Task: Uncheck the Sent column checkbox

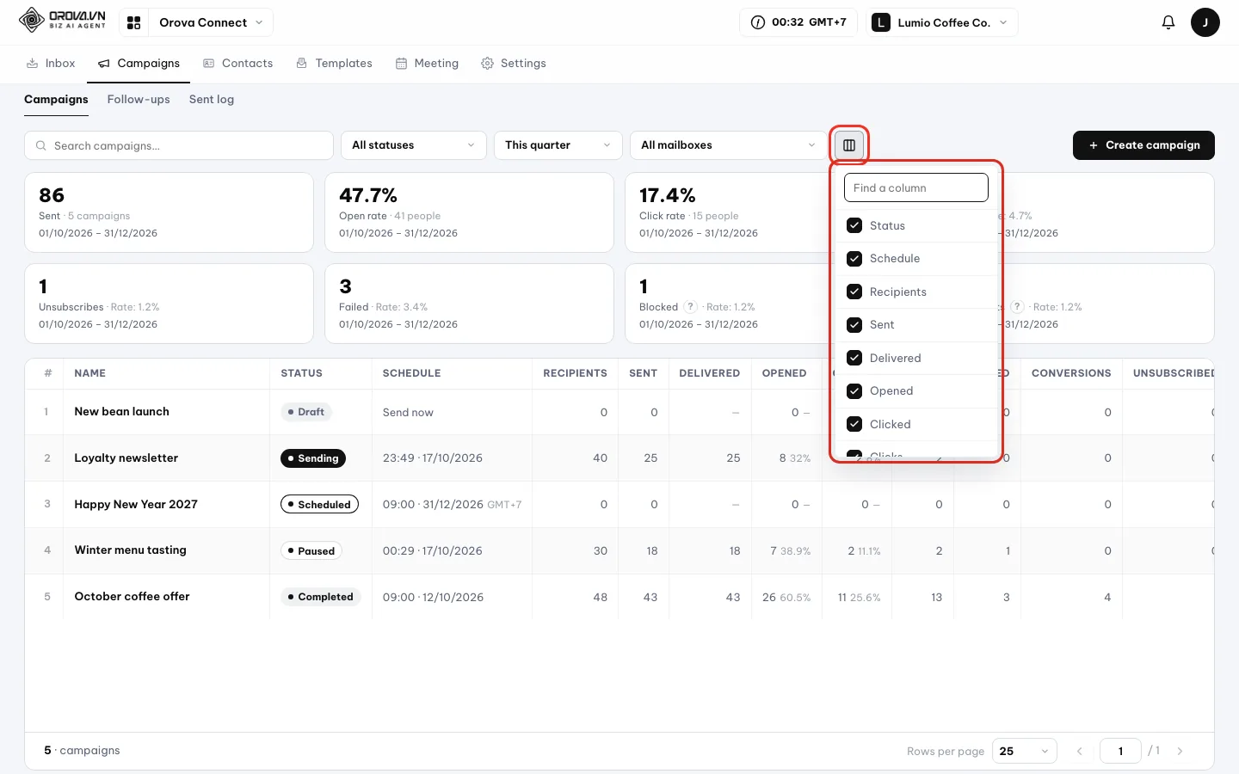Action: click(854, 325)
